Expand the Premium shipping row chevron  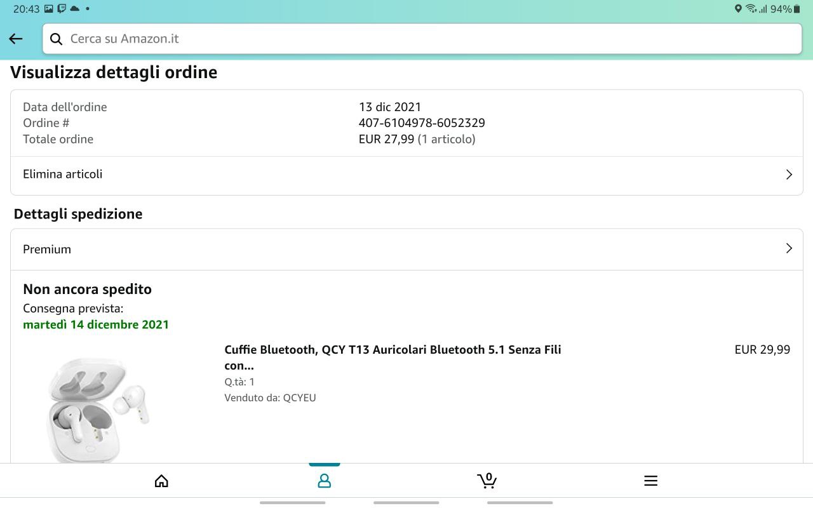coord(789,248)
